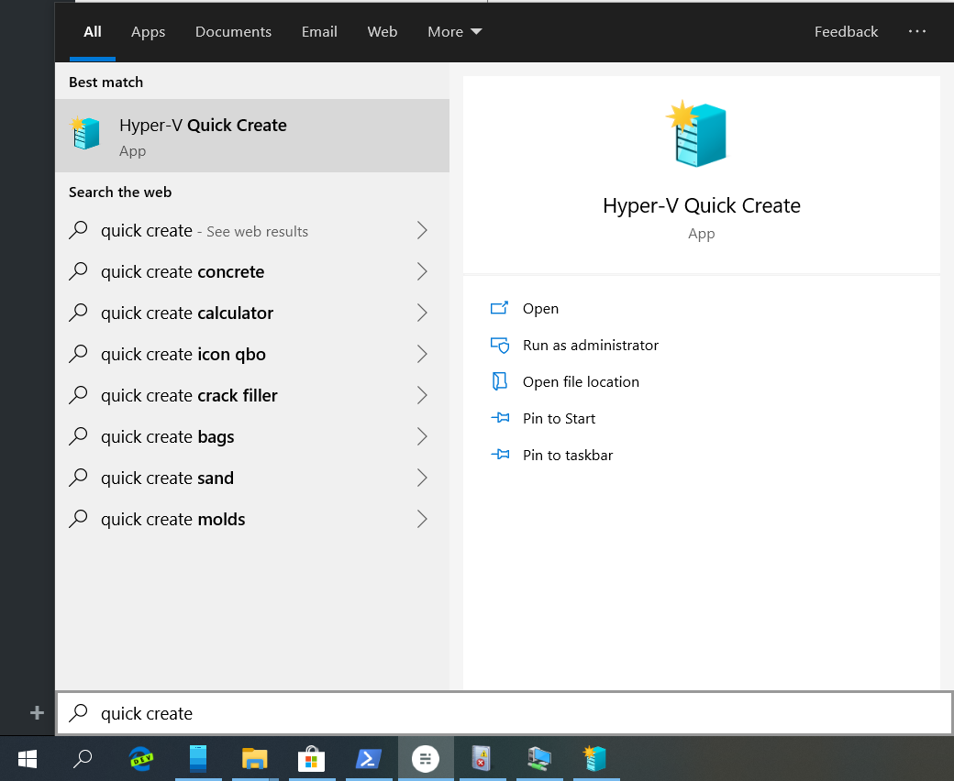
Task: Switch to the Web tab
Action: point(383,31)
